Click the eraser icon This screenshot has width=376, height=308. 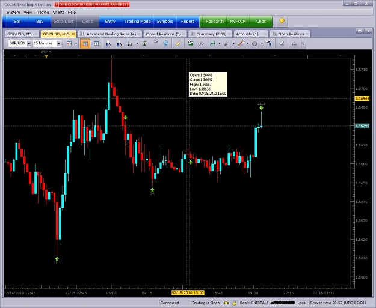(282, 44)
